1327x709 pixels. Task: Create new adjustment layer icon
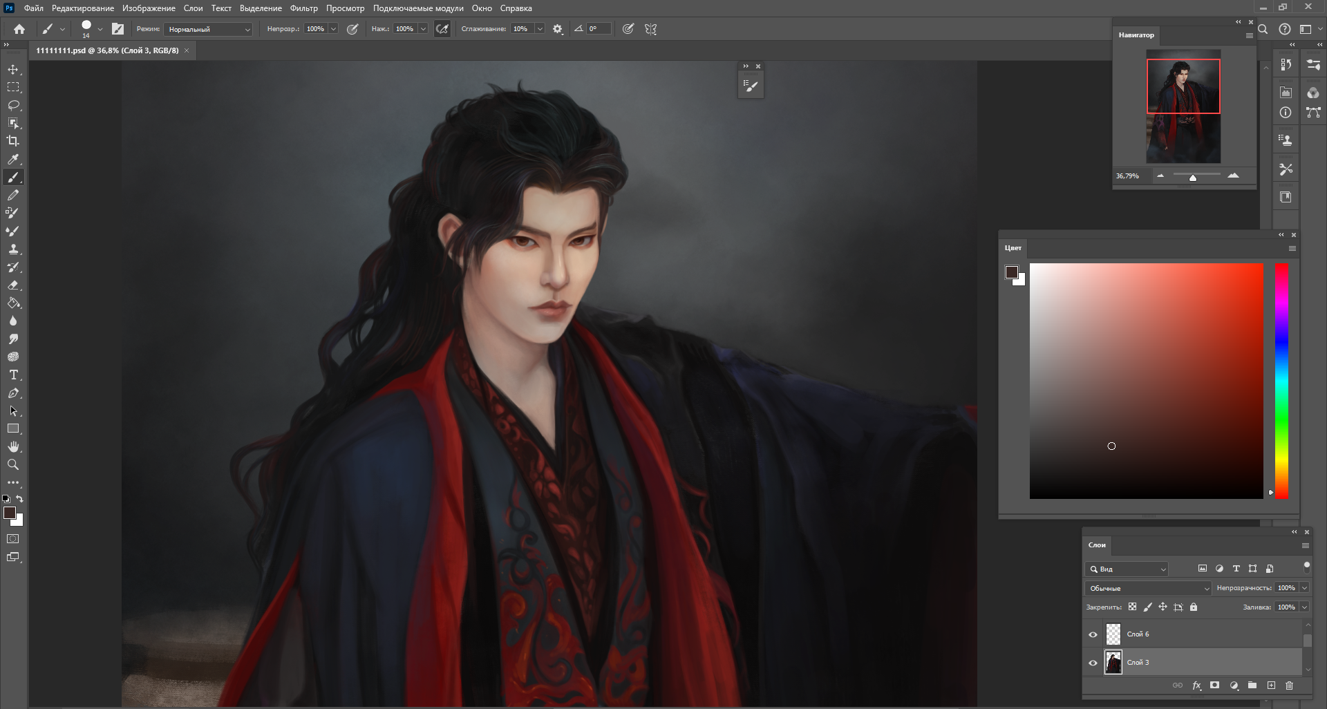pyautogui.click(x=1234, y=686)
